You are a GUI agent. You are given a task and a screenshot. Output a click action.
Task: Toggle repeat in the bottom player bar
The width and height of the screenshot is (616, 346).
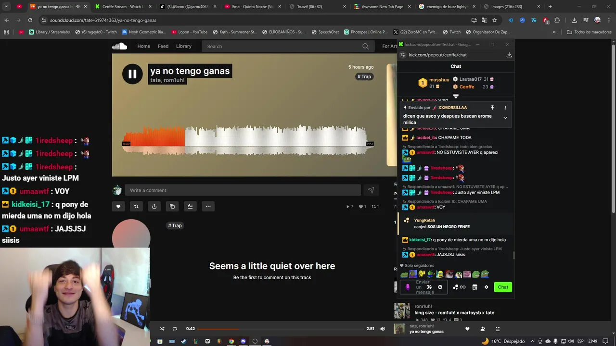pos(175,329)
